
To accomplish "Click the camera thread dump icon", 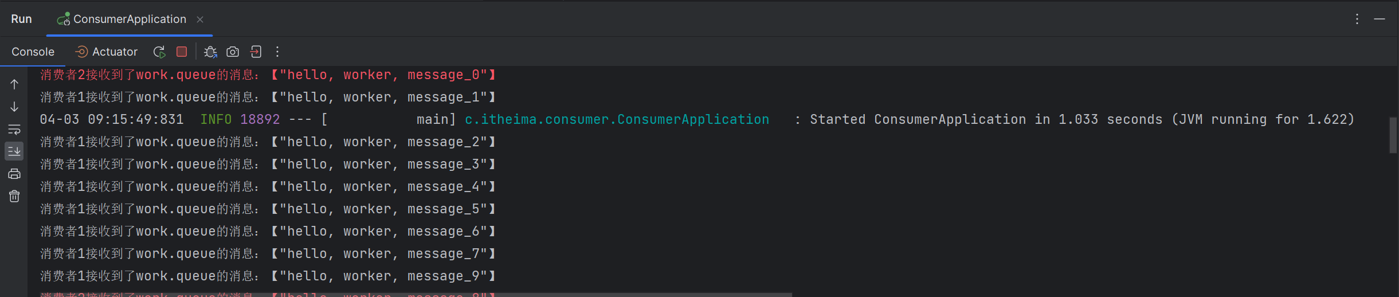I will coord(233,52).
